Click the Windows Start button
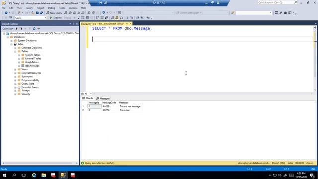The image size is (318, 179). (x=4, y=175)
